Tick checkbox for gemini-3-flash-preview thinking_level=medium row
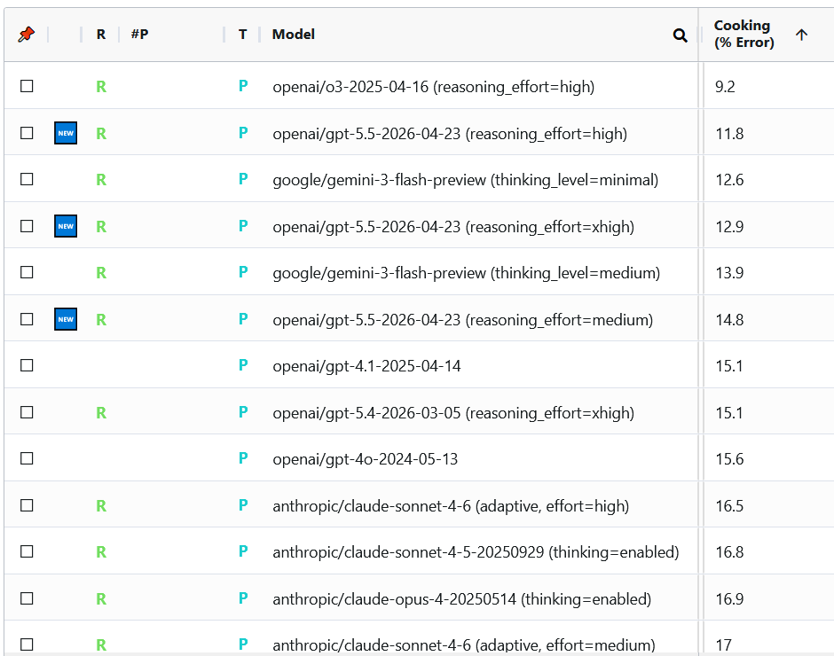 point(27,272)
